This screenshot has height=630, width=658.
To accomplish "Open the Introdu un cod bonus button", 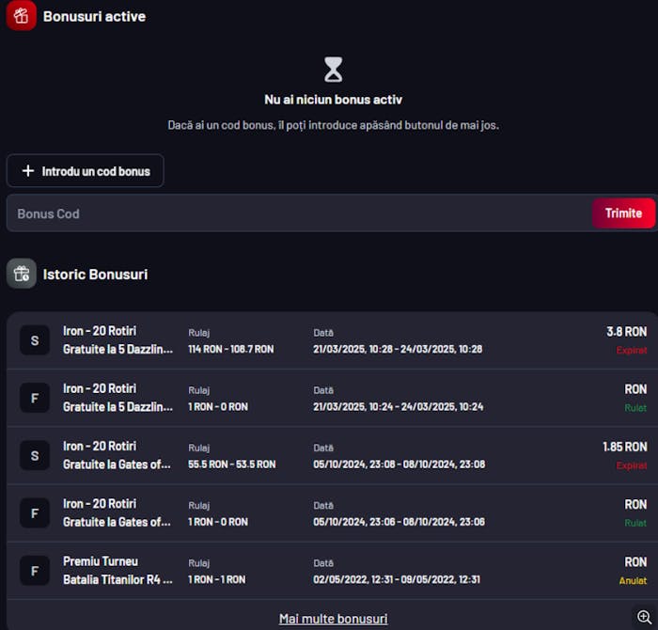I will tap(86, 170).
